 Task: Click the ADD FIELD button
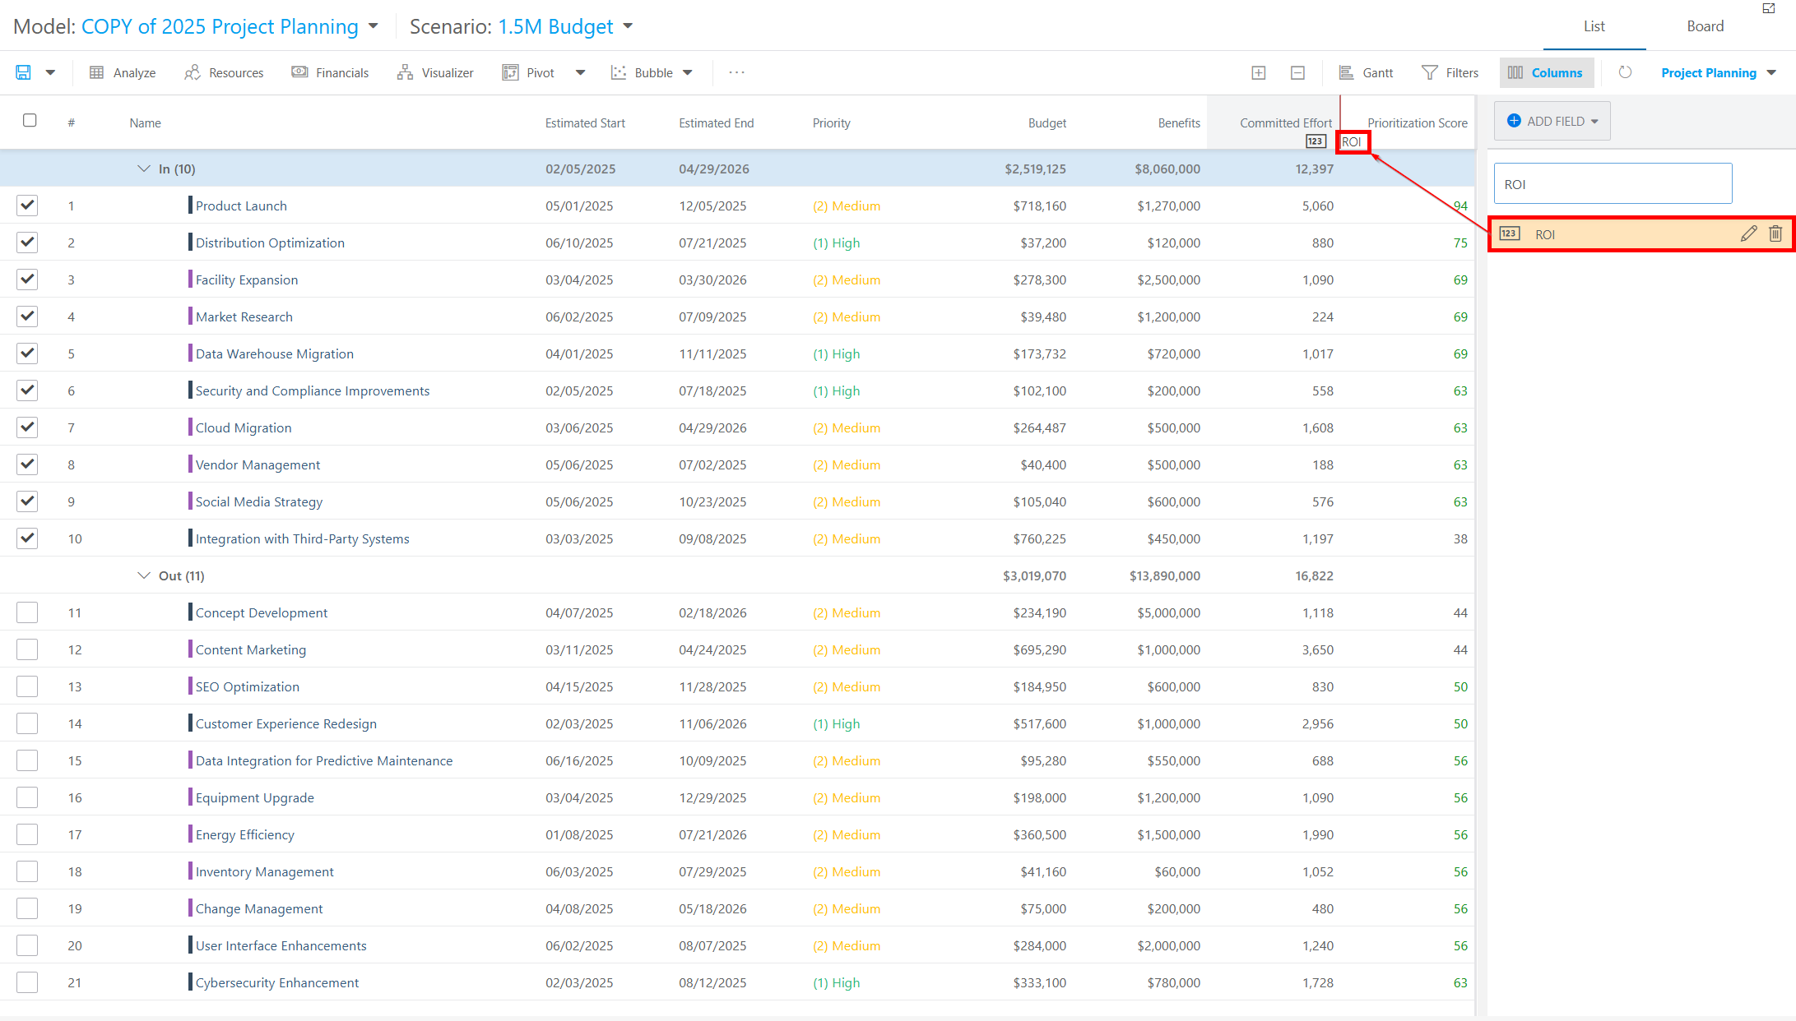[1552, 121]
